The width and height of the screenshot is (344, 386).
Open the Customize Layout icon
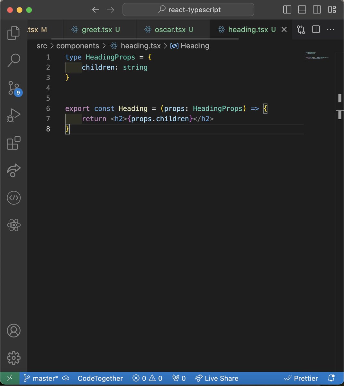(x=332, y=10)
